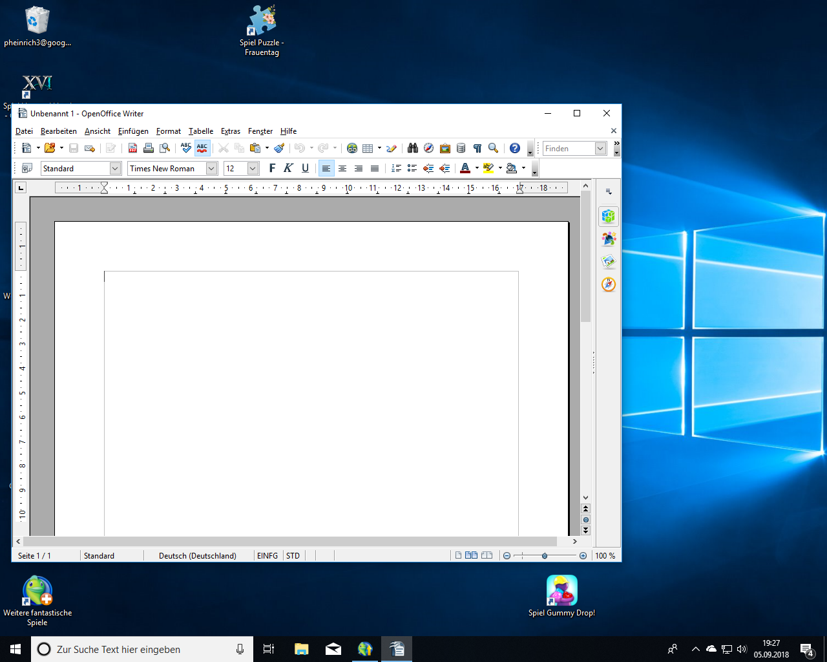
Task: Toggle Bullets list
Action: click(x=412, y=168)
